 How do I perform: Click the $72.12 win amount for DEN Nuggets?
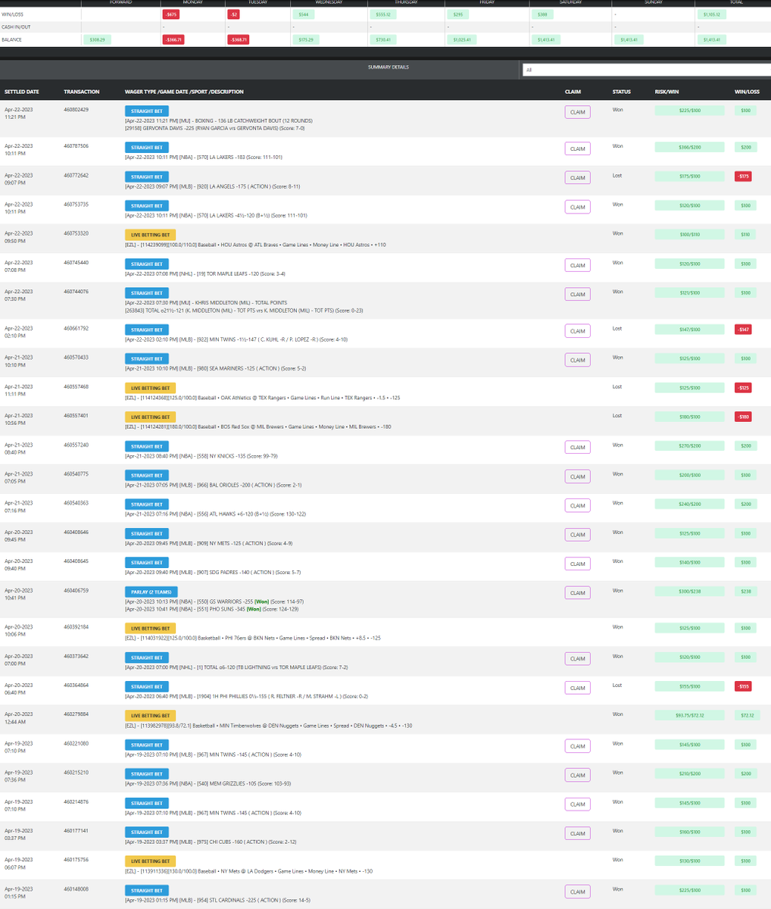(x=748, y=715)
